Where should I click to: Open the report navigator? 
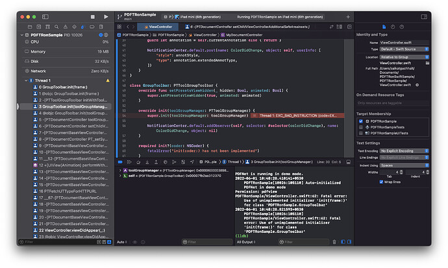click(x=101, y=27)
